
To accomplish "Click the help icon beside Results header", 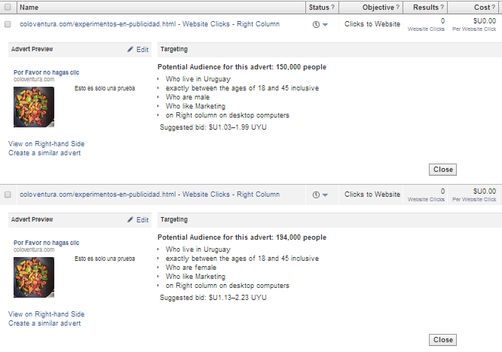I will (442, 8).
